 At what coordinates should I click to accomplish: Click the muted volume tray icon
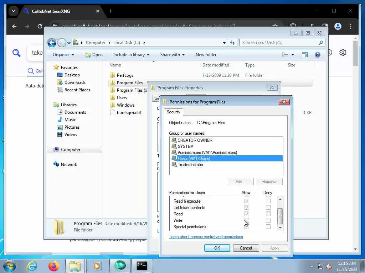pyautogui.click(x=329, y=267)
